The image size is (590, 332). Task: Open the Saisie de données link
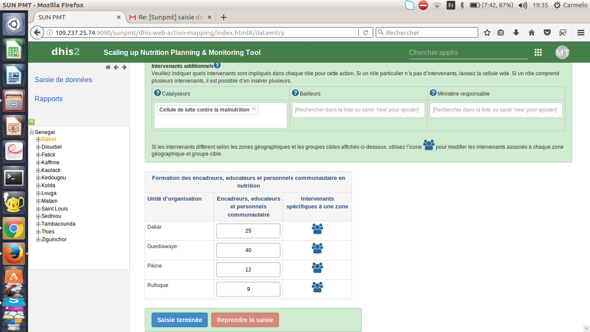pos(63,80)
